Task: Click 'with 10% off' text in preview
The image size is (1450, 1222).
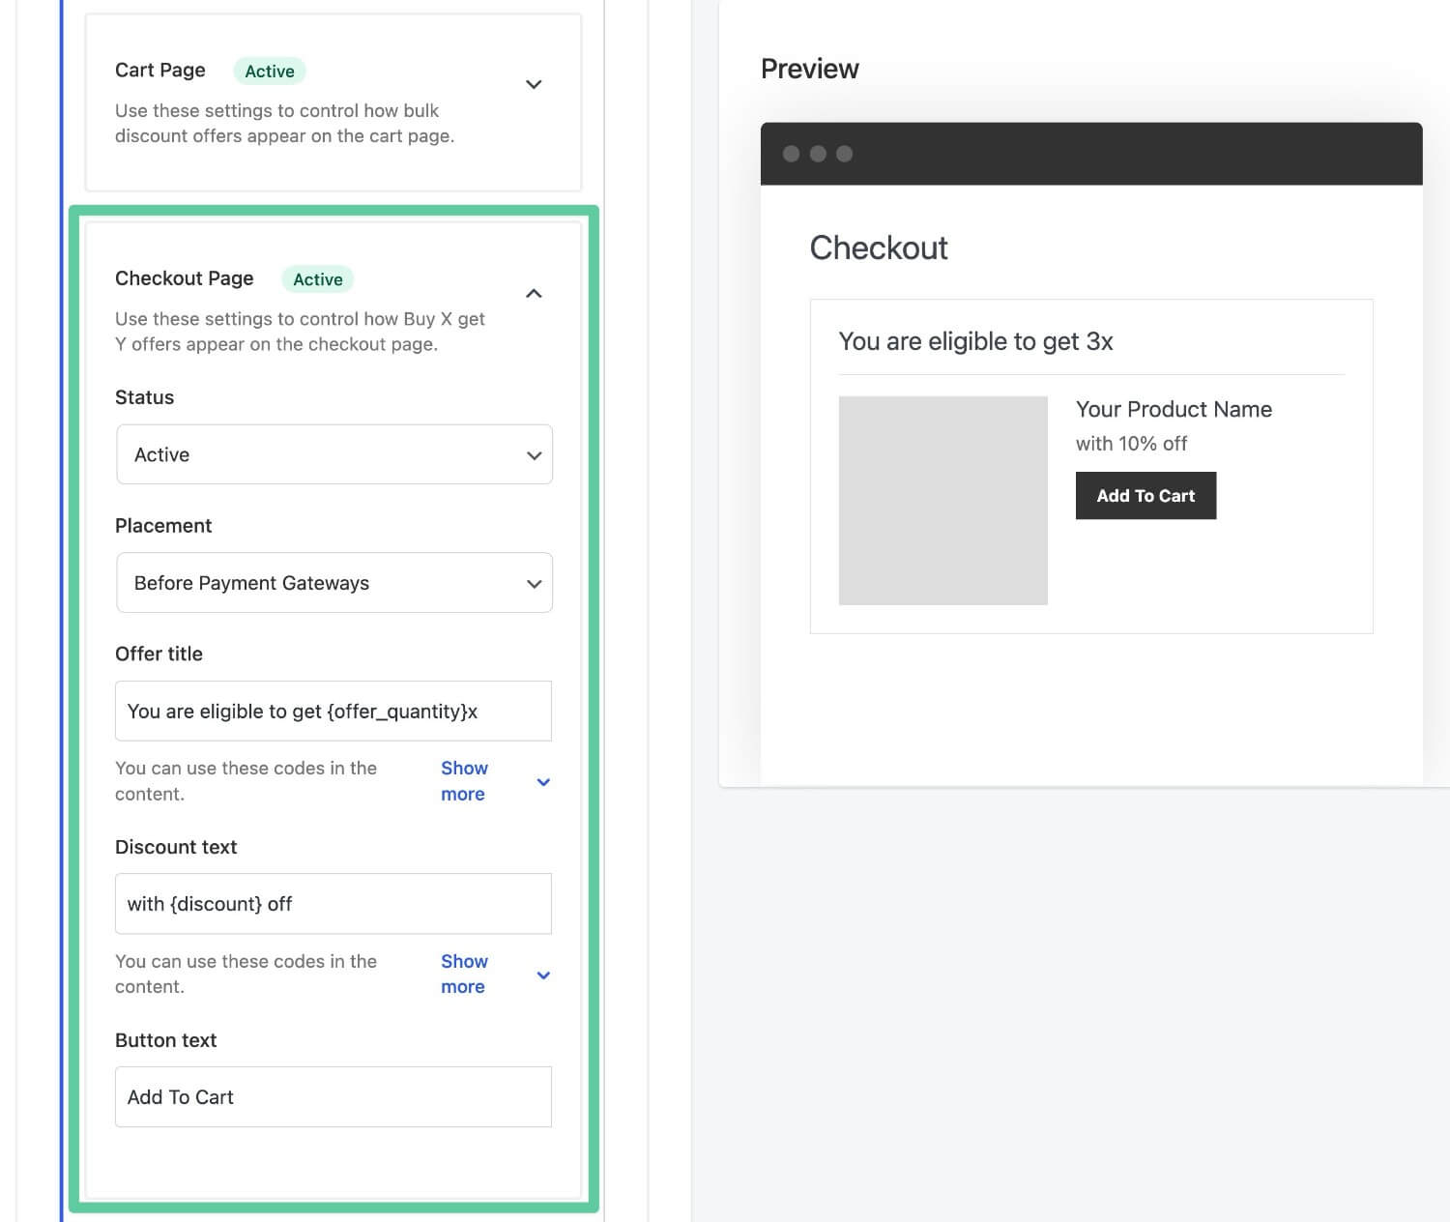Action: tap(1131, 444)
